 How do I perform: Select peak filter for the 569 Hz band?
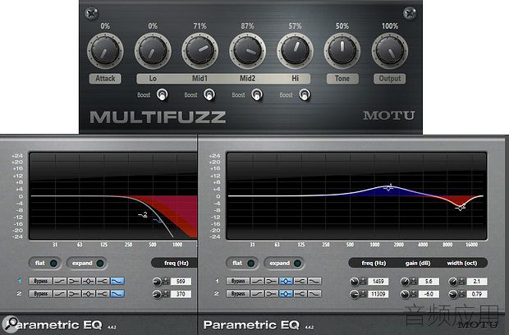(x=89, y=281)
